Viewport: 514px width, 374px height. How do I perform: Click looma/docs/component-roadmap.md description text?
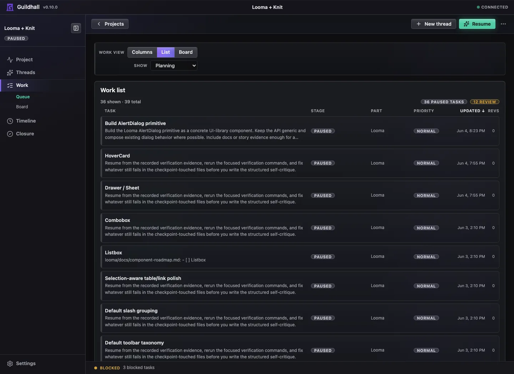tap(155, 260)
